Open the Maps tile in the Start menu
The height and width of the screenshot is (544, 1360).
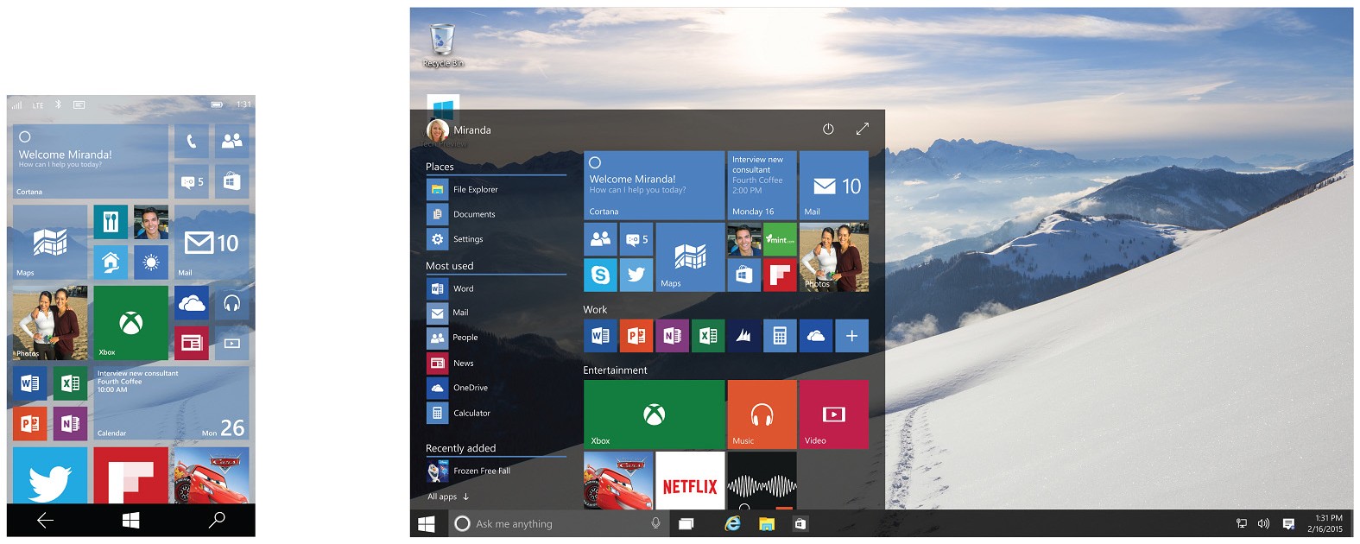coord(690,257)
